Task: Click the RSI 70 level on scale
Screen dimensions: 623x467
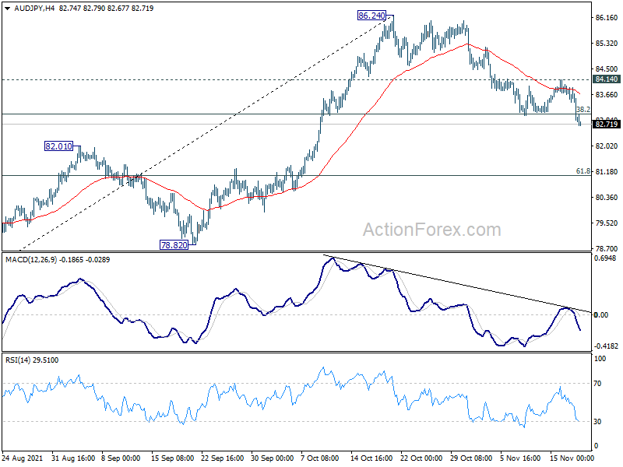Action: pyautogui.click(x=597, y=384)
